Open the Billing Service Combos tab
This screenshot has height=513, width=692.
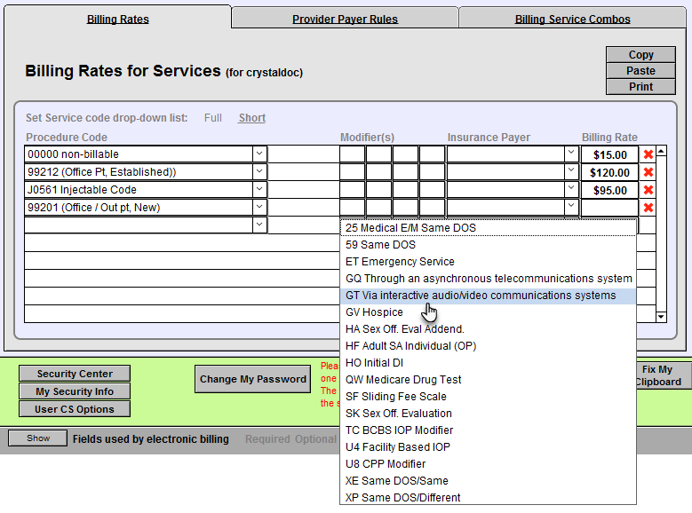[572, 19]
